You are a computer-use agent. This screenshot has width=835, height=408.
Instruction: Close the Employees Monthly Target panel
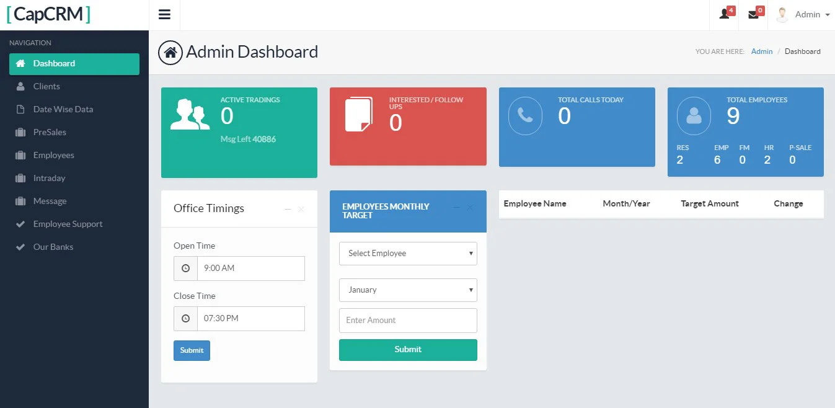tap(470, 208)
